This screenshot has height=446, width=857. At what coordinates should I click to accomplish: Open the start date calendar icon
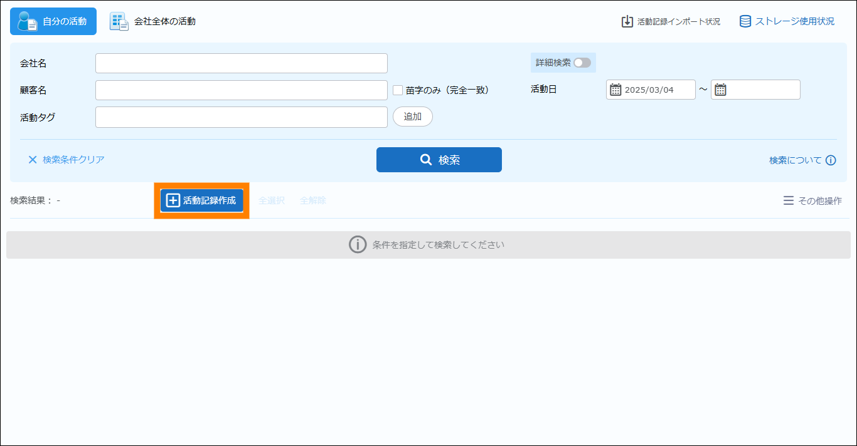point(615,90)
